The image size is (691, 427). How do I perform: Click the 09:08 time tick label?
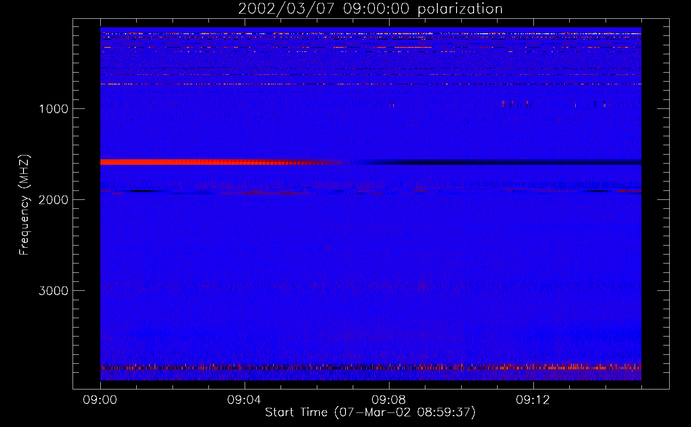389,400
